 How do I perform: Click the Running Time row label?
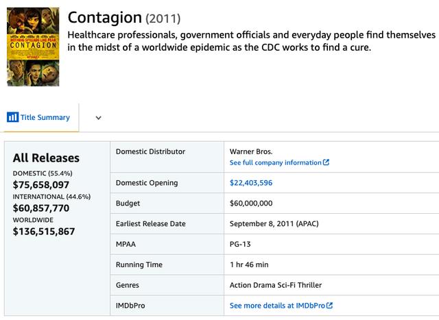point(139,264)
